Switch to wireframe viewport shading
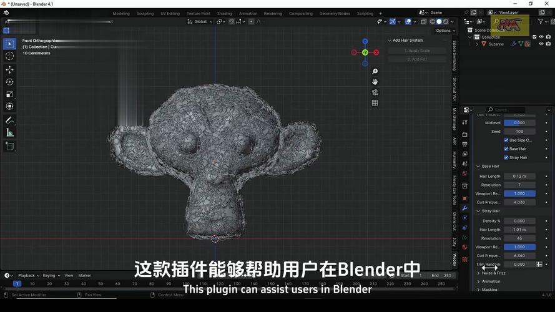 click(x=432, y=22)
